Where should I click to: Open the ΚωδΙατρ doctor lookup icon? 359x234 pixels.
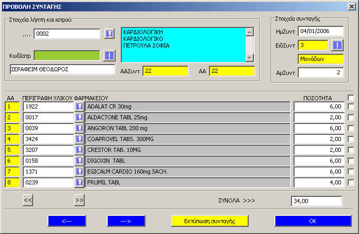109,55
